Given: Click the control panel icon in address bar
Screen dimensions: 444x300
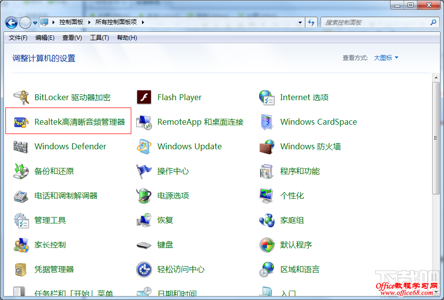Looking at the screenshot, I should 44,22.
